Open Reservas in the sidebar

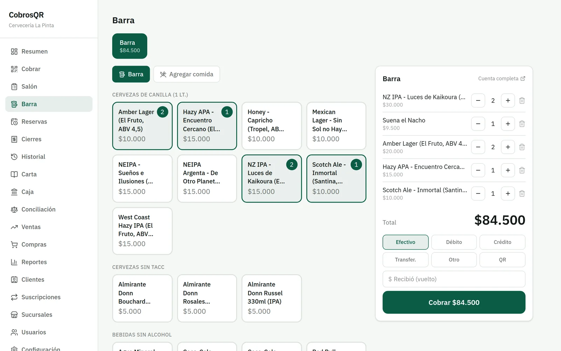coord(49,121)
